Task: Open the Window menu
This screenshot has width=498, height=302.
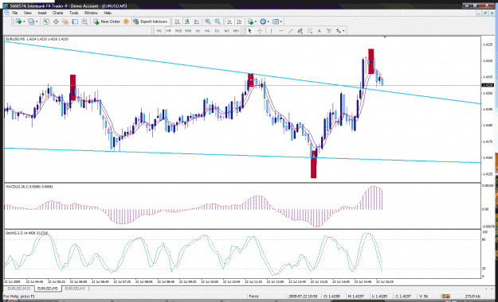Action: point(91,13)
